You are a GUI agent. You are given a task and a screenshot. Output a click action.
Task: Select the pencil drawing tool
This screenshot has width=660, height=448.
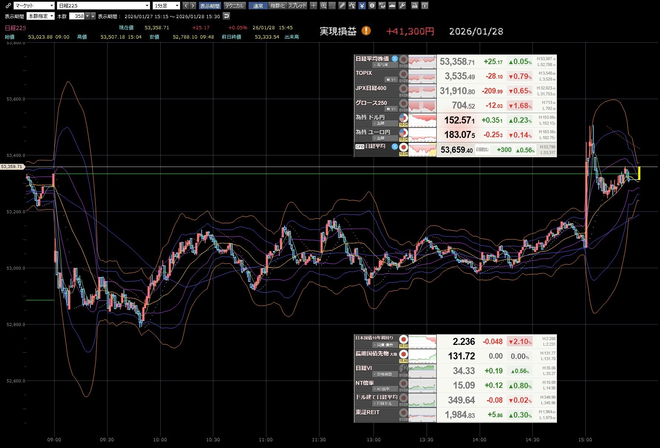point(342,6)
